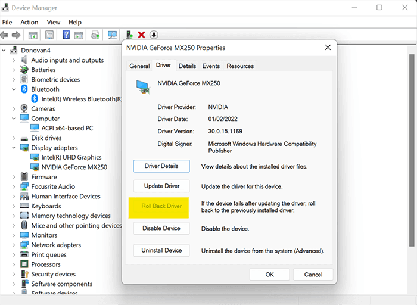
Task: Click the Biometric devices fingerprint icon
Action: pyautogui.click(x=24, y=79)
